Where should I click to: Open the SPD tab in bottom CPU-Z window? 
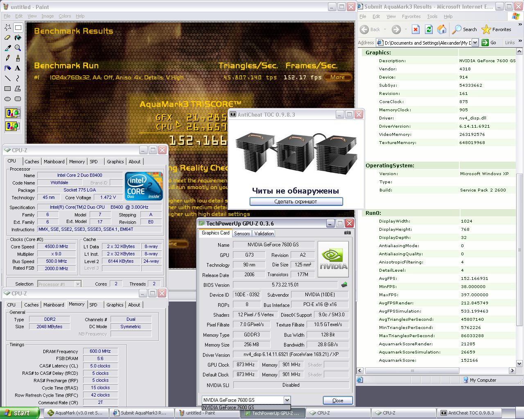(x=93, y=305)
